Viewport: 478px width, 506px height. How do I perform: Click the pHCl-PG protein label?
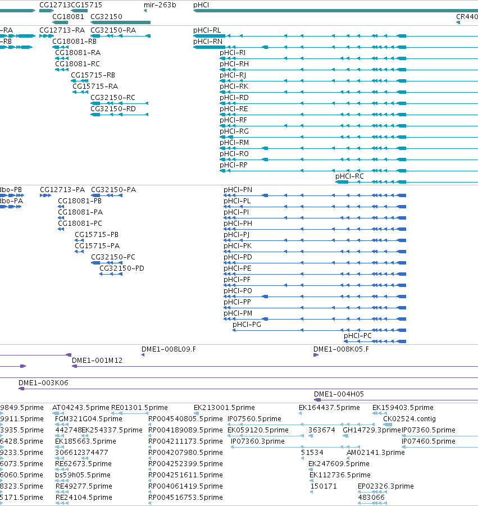click(x=247, y=325)
